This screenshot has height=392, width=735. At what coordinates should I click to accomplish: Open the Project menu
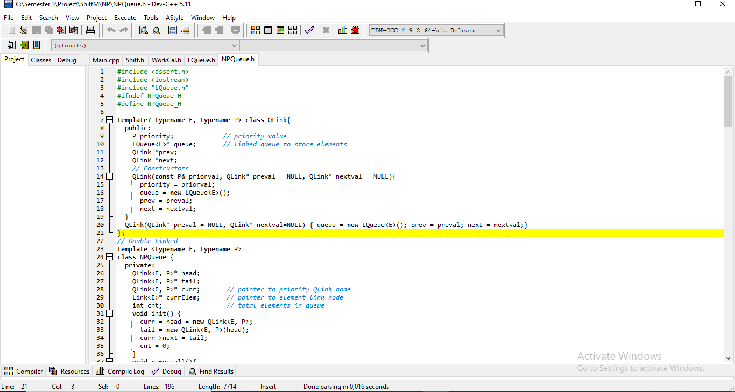click(x=96, y=18)
